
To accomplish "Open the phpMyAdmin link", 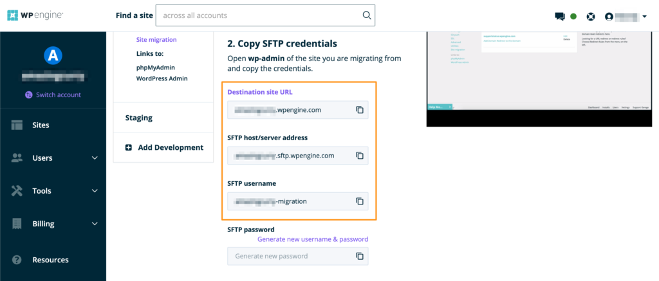I will coord(155,68).
